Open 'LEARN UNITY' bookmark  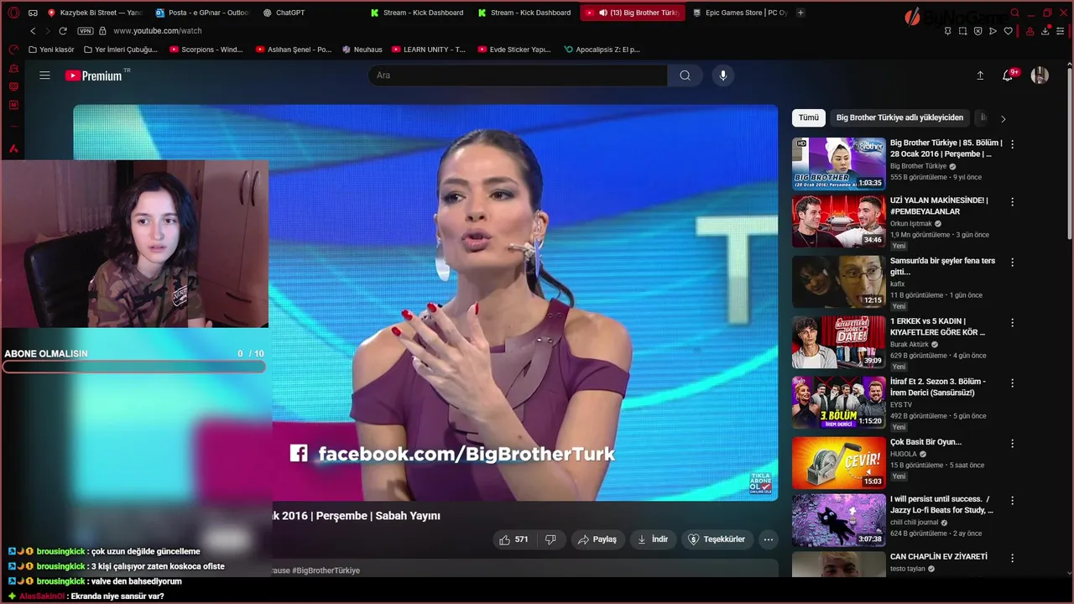point(428,49)
